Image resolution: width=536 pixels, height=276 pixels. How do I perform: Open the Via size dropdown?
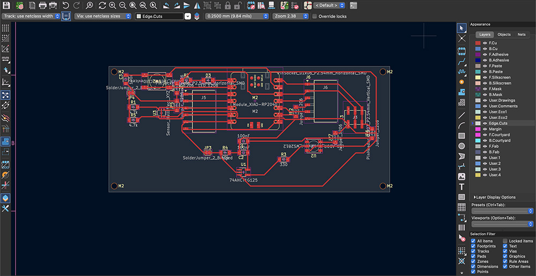[102, 17]
